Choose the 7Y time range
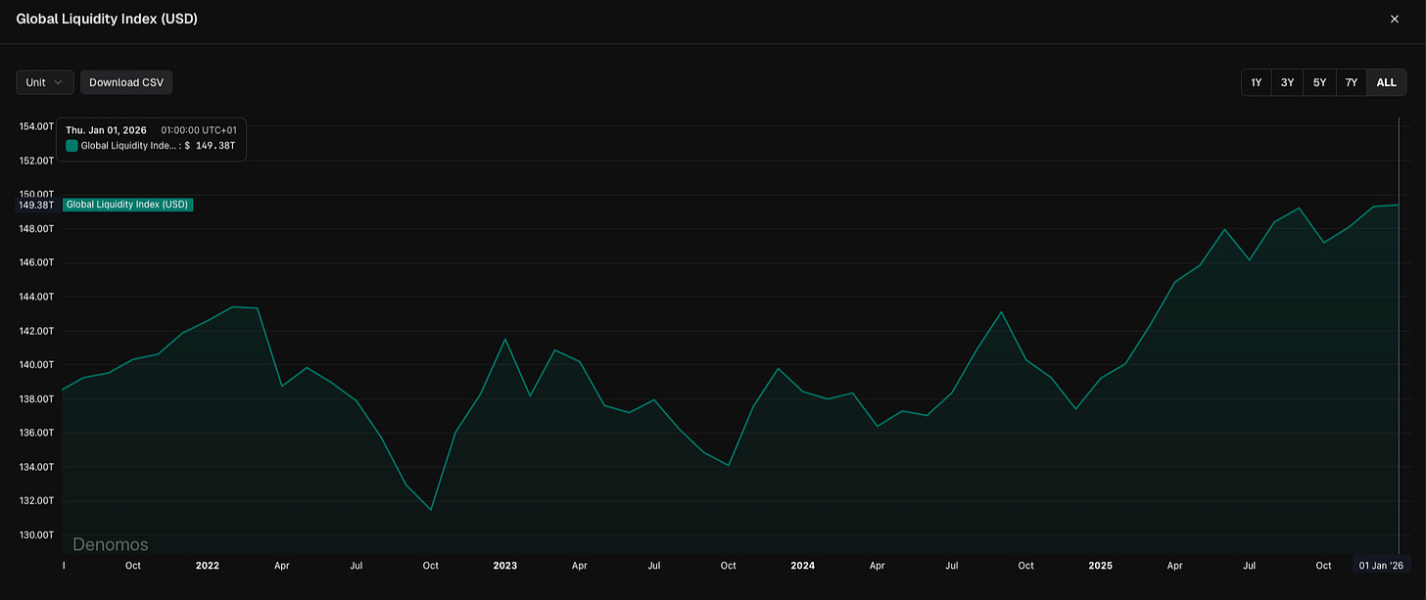The width and height of the screenshot is (1426, 600). coord(1351,82)
